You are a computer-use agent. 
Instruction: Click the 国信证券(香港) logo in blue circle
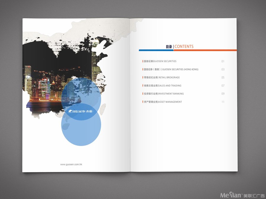click(x=81, y=111)
